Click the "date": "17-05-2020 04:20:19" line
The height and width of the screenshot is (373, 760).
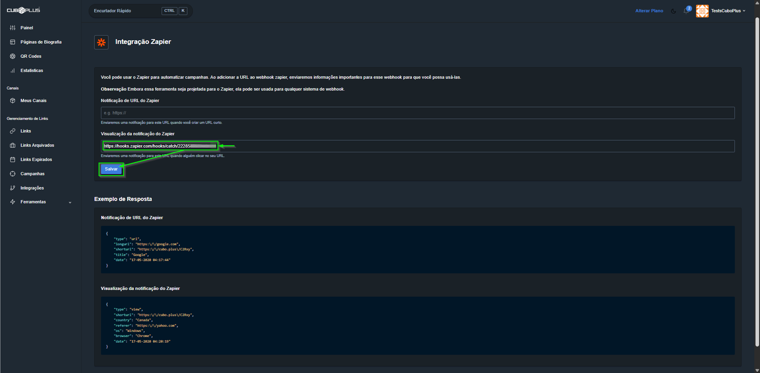pos(142,342)
